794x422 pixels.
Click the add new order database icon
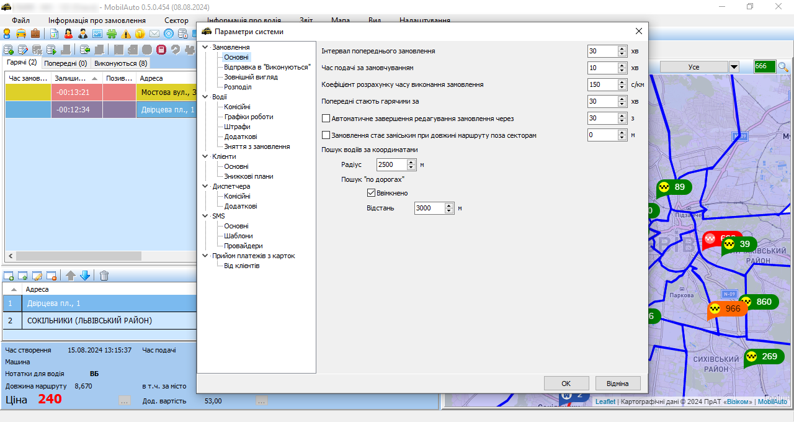click(x=9, y=50)
